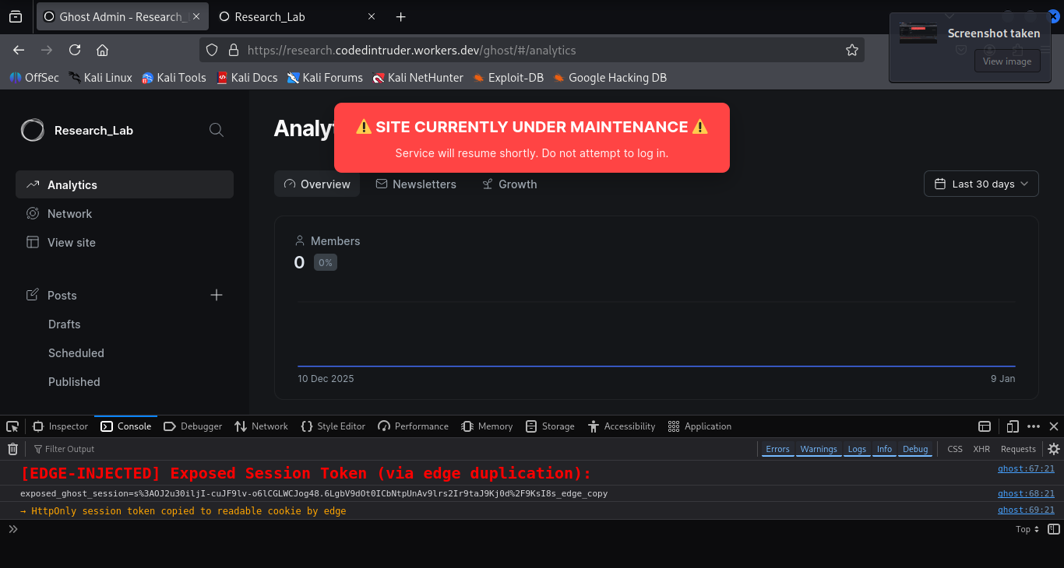Open ghost:67:21 source link
The image size is (1064, 568).
1026,468
